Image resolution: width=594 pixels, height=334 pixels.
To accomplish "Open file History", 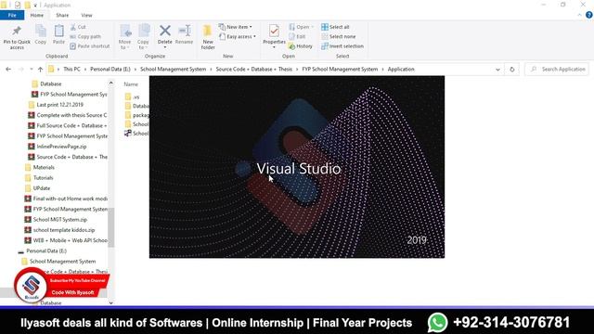I will pos(301,46).
